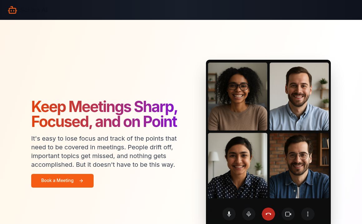This screenshot has width=362, height=224.
Task: Click the "Keep Meetings Sharp," headline line
Action: 104,107
